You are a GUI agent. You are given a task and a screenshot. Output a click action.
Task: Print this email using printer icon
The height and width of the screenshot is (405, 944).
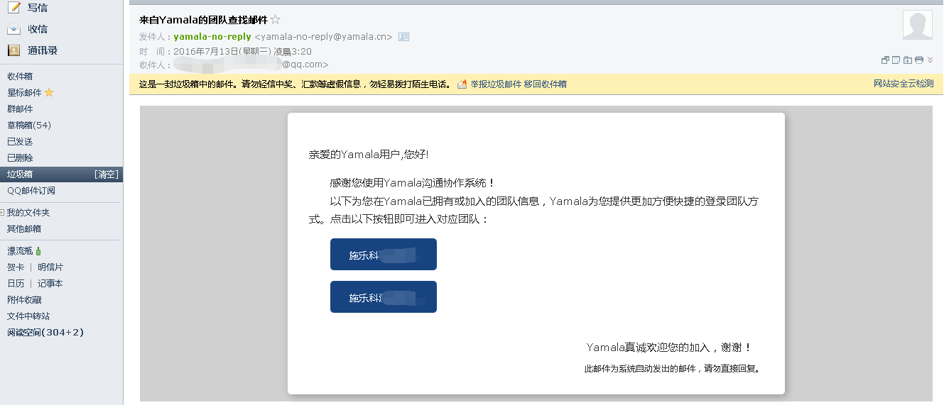point(919,60)
